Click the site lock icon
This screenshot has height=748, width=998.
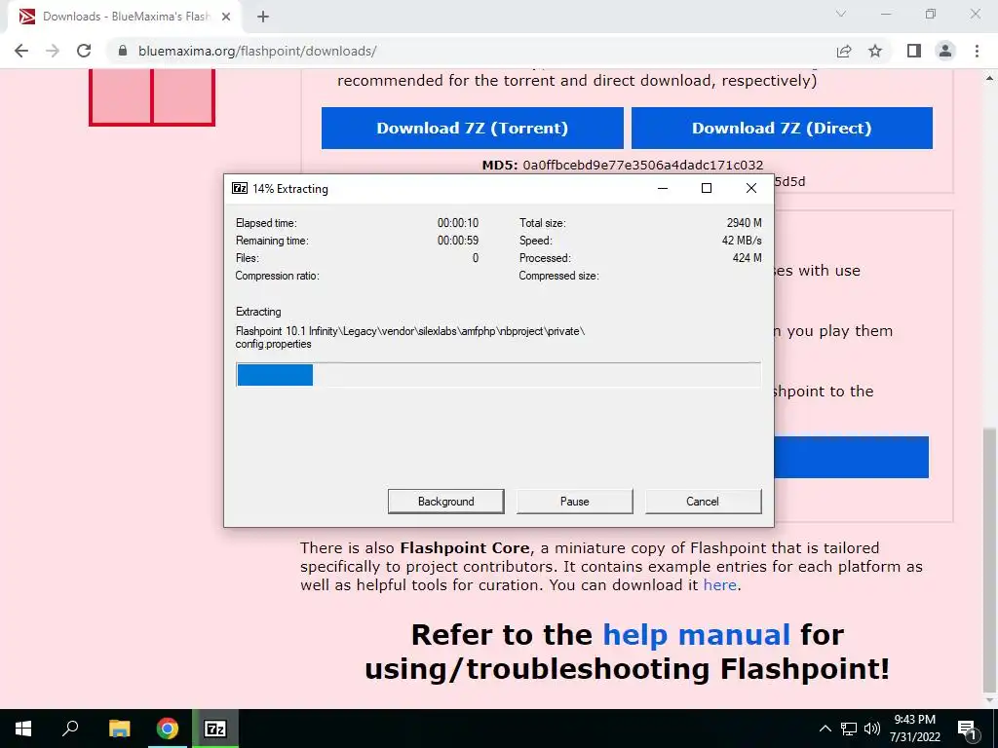(x=123, y=51)
